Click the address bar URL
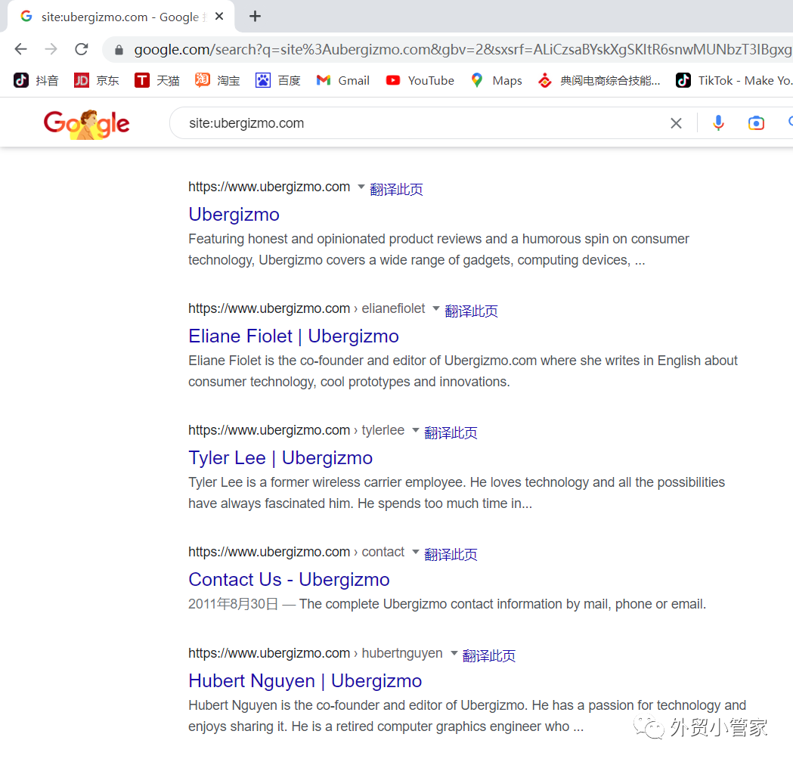Image resolution: width=793 pixels, height=762 pixels. tap(462, 50)
